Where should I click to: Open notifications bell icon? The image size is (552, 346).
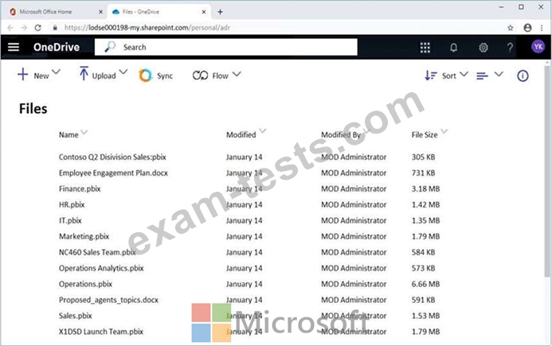tap(453, 48)
